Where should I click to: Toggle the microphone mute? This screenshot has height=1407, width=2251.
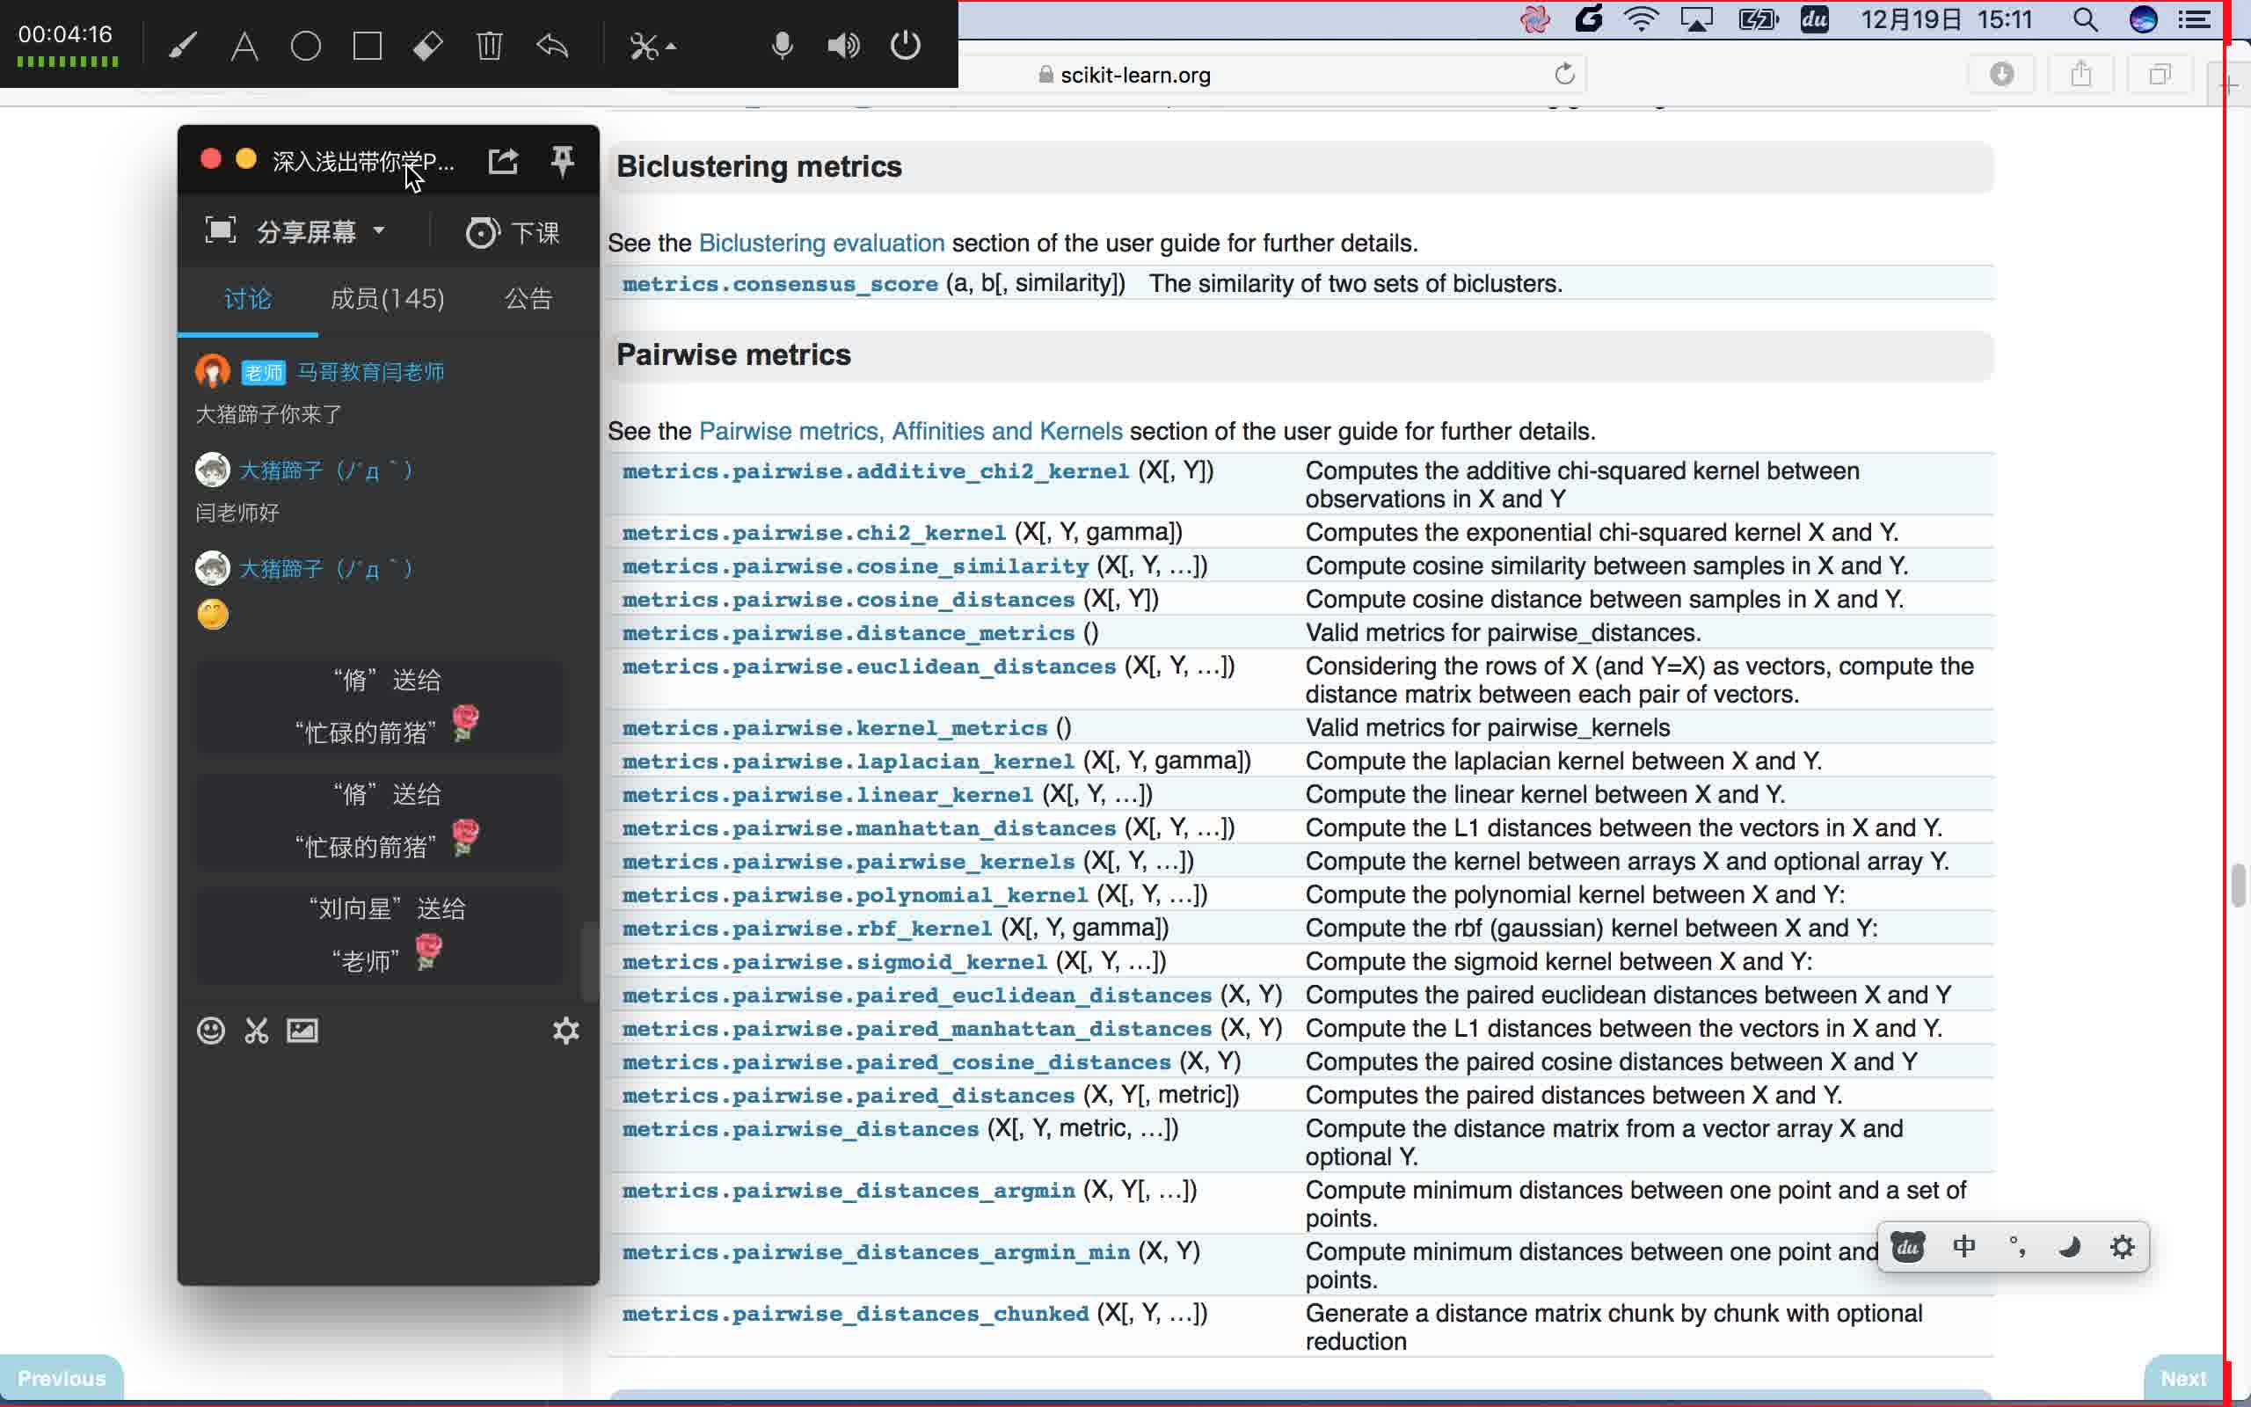[783, 46]
